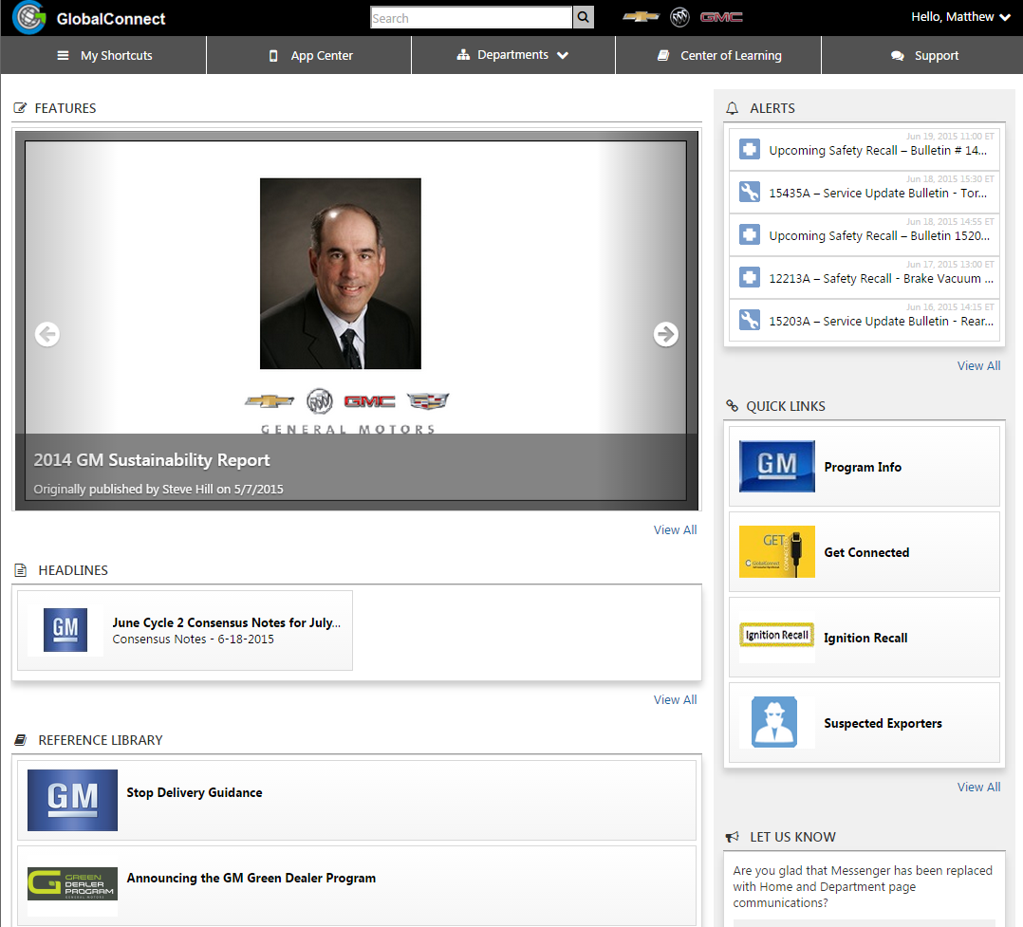View all Quick Links
The image size is (1023, 927).
click(978, 787)
